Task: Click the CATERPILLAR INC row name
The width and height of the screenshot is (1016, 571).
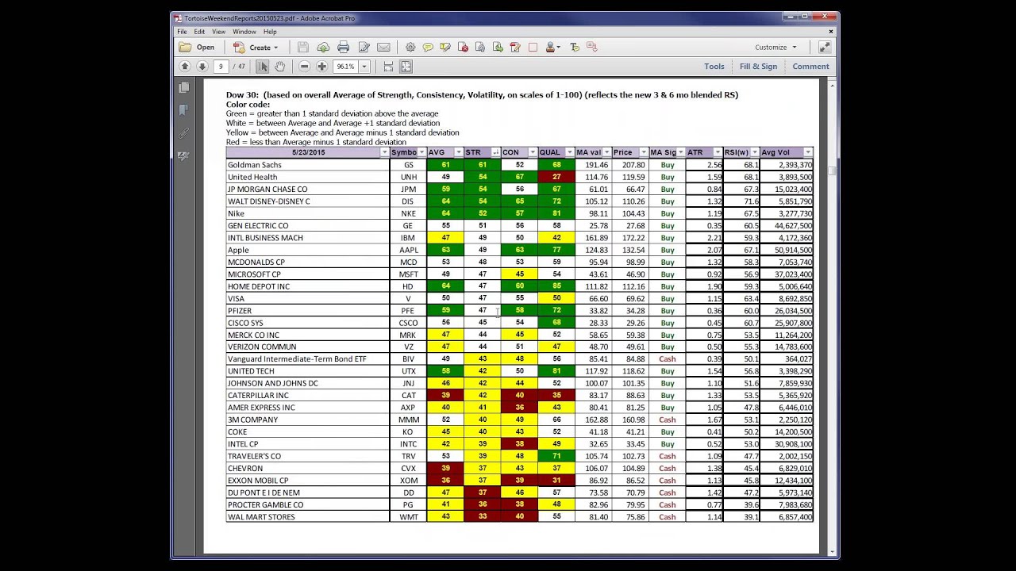Action: (258, 396)
